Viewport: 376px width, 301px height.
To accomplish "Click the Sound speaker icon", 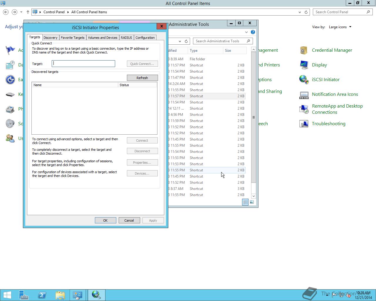I will [x=10, y=124].
